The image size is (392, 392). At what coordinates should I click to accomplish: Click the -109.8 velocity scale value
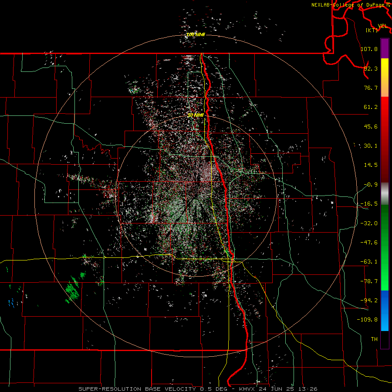click(367, 320)
